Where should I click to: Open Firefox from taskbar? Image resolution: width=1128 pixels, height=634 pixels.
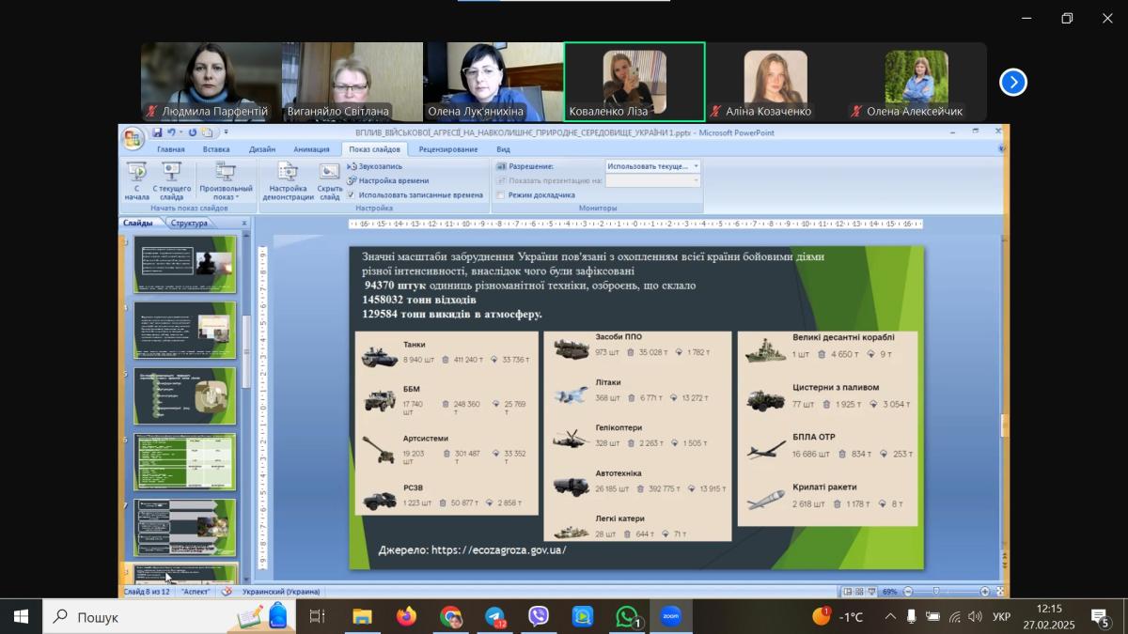[406, 617]
